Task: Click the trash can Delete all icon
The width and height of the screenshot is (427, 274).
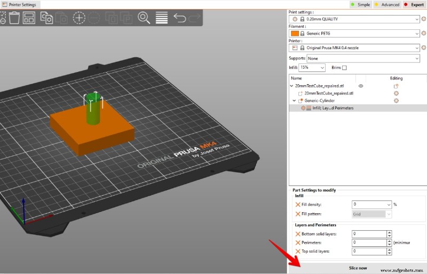Action: [x=14, y=18]
